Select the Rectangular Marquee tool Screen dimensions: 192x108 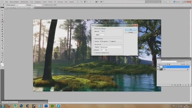2,13
